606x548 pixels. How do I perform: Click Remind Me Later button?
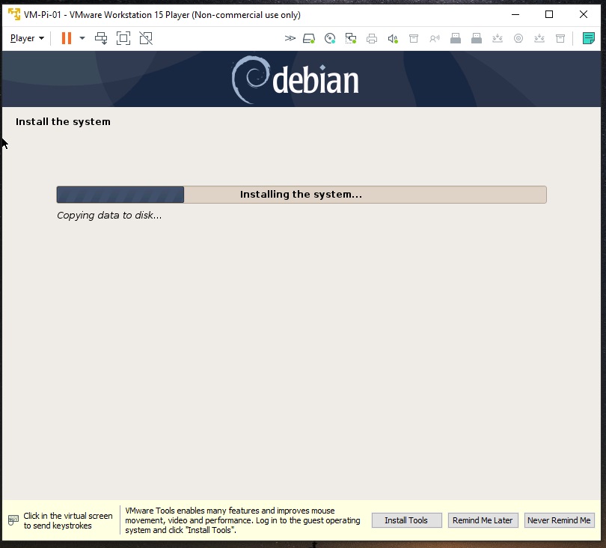click(483, 520)
